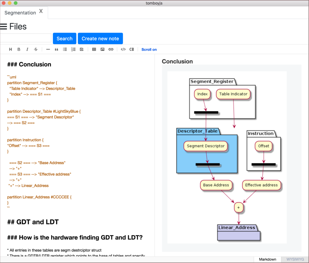Click the '"Index" --> === S1 ===' source line

(x=30, y=94)
